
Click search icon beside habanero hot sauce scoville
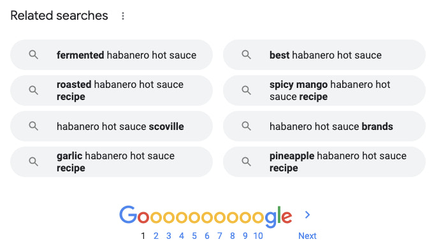34,126
